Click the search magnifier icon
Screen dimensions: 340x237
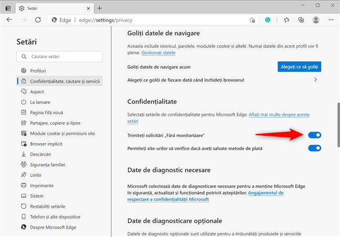[x=24, y=57]
